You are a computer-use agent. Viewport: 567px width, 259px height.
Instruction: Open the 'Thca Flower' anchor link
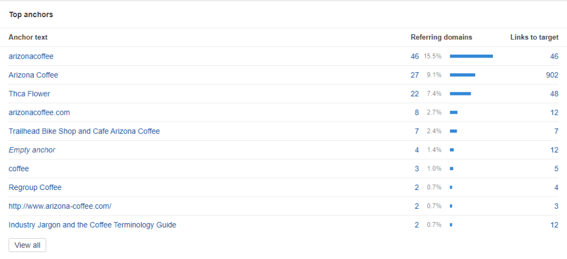click(x=29, y=94)
